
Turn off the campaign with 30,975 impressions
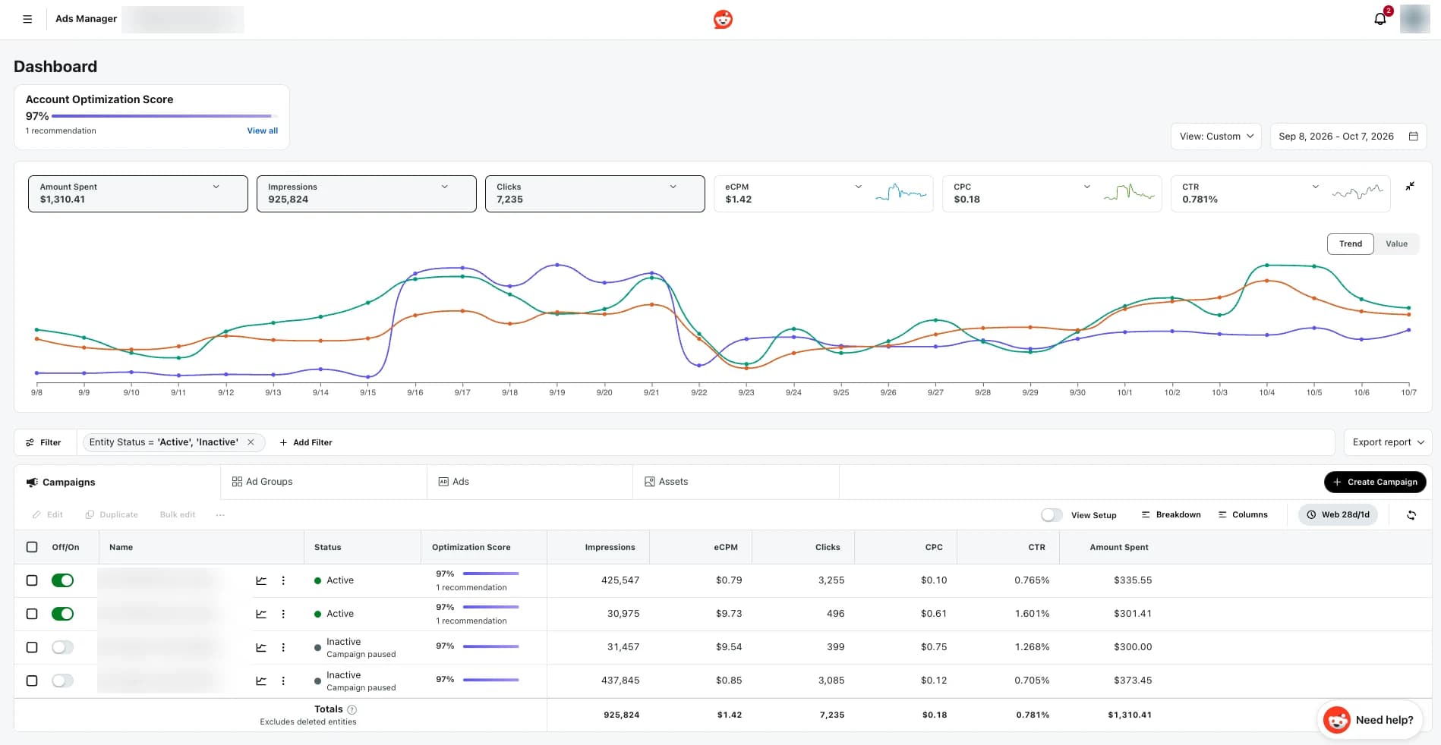pos(62,614)
